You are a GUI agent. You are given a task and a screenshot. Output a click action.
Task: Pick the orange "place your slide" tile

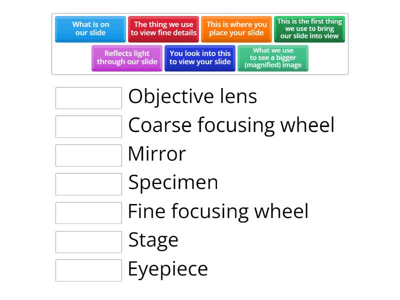(x=236, y=29)
